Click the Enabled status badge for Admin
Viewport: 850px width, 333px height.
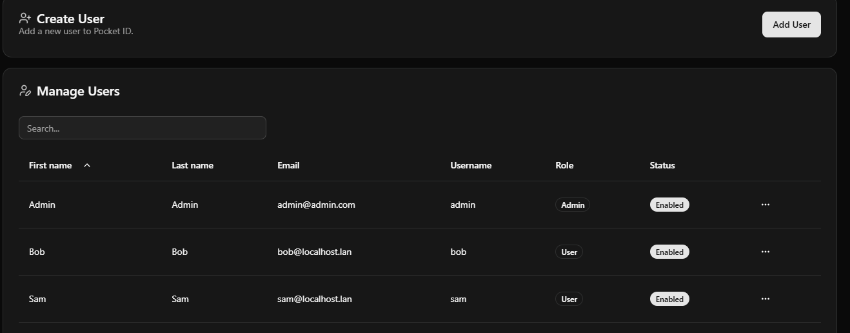pos(669,205)
